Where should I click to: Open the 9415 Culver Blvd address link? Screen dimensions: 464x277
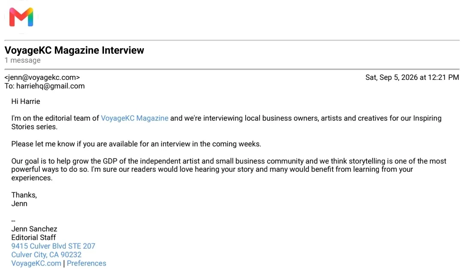tap(53, 246)
